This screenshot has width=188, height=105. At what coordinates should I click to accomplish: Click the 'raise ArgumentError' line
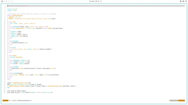[x=37, y=28]
